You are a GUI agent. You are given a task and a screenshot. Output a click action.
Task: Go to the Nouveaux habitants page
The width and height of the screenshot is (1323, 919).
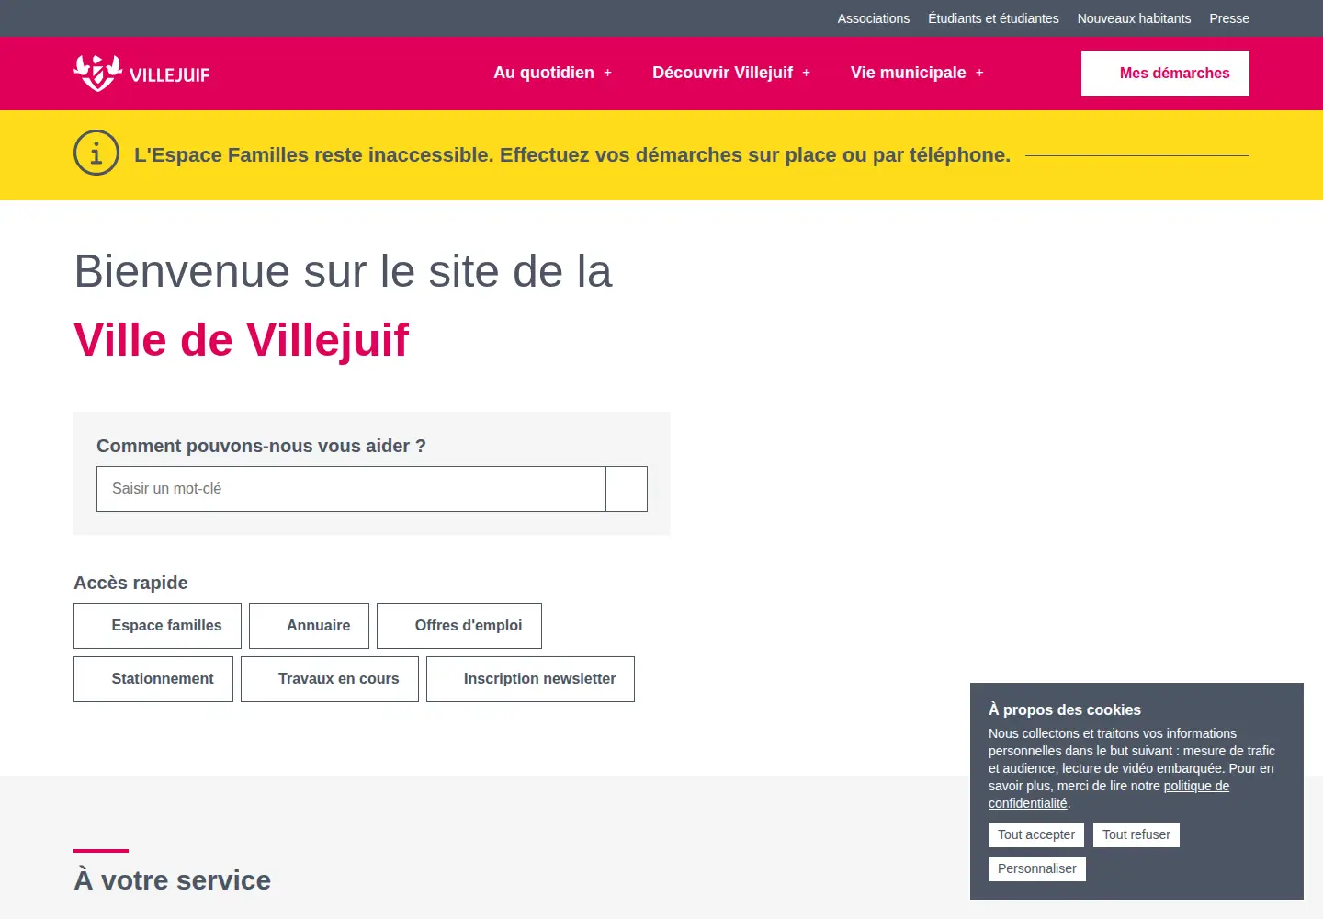coord(1134,18)
